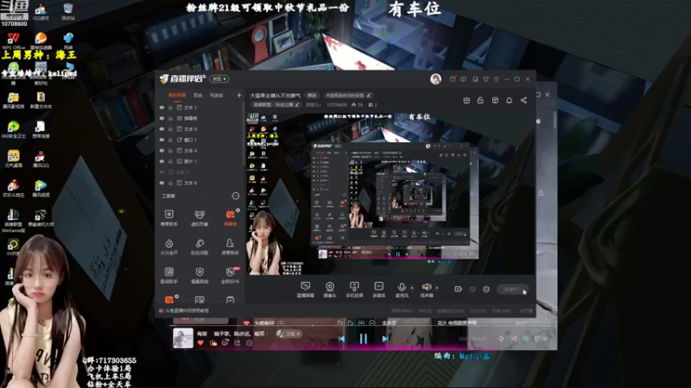
Task: Open the lyrics assistant tool
Action: pyautogui.click(x=168, y=275)
